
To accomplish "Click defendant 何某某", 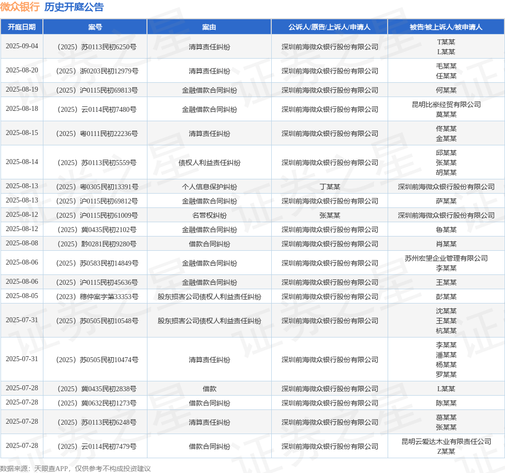I will click(x=446, y=91).
